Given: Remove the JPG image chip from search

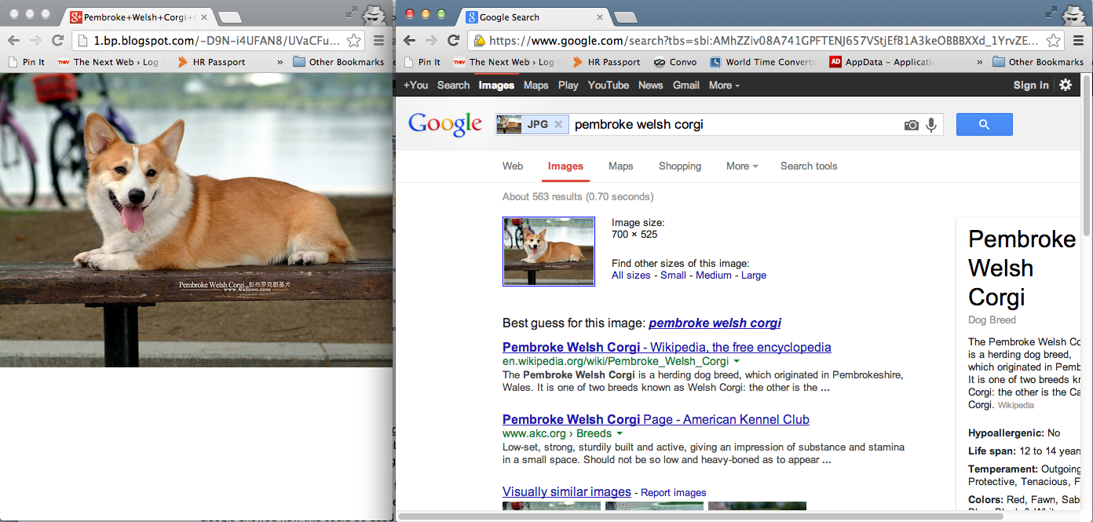Looking at the screenshot, I should pos(558,124).
